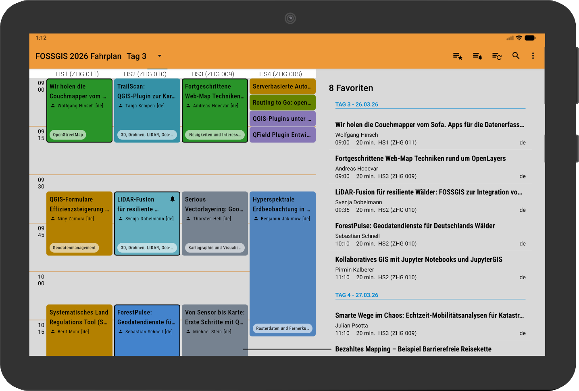The width and height of the screenshot is (579, 391).
Task: Click speaker icon next to Wolfgang Hinsch
Action: tap(53, 106)
